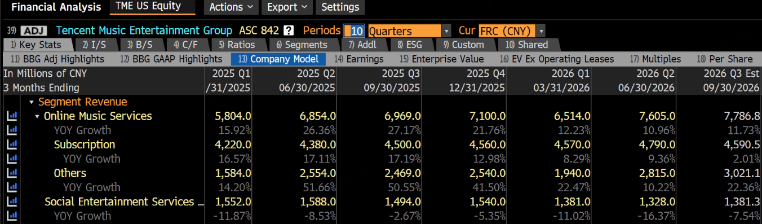The height and width of the screenshot is (224, 762).
Task: Open chart icon for Others row
Action: 12,173
